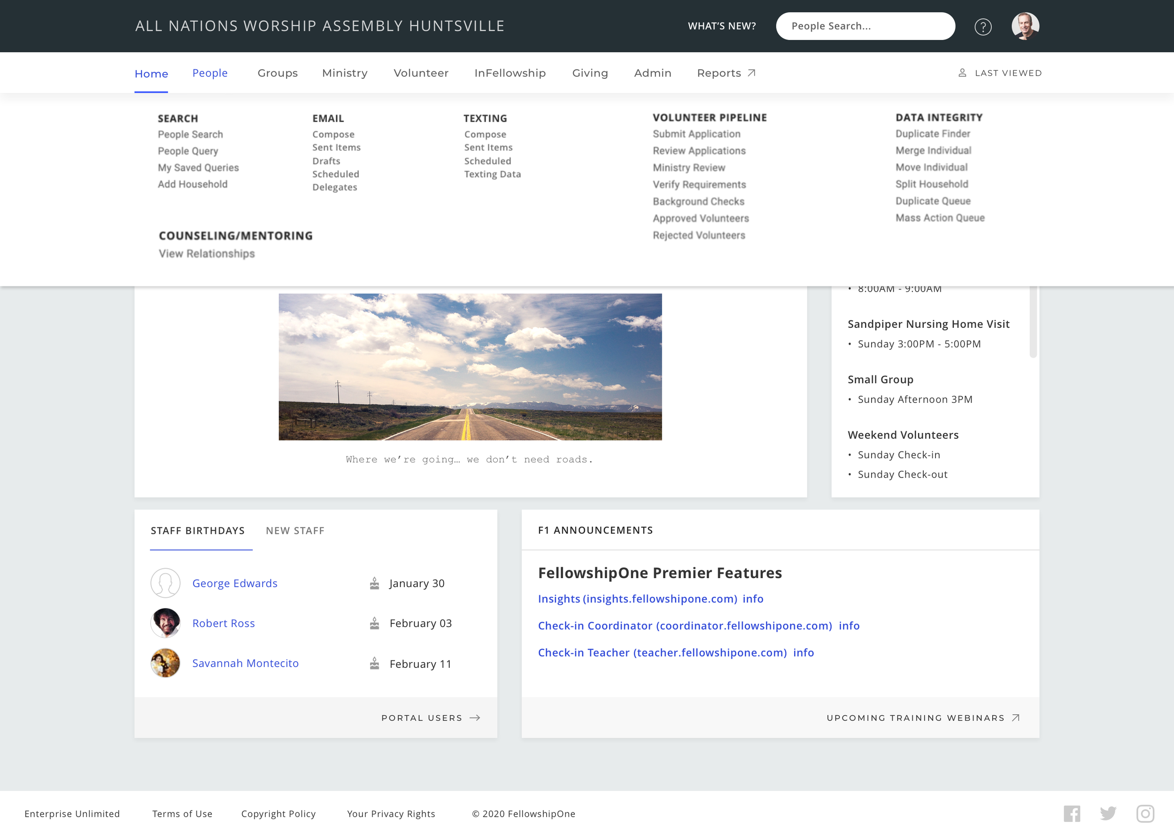Click the Portal Users arrow link
1174x835 pixels.
click(x=431, y=718)
